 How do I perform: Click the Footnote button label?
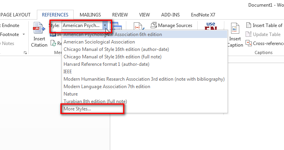tap(9, 34)
